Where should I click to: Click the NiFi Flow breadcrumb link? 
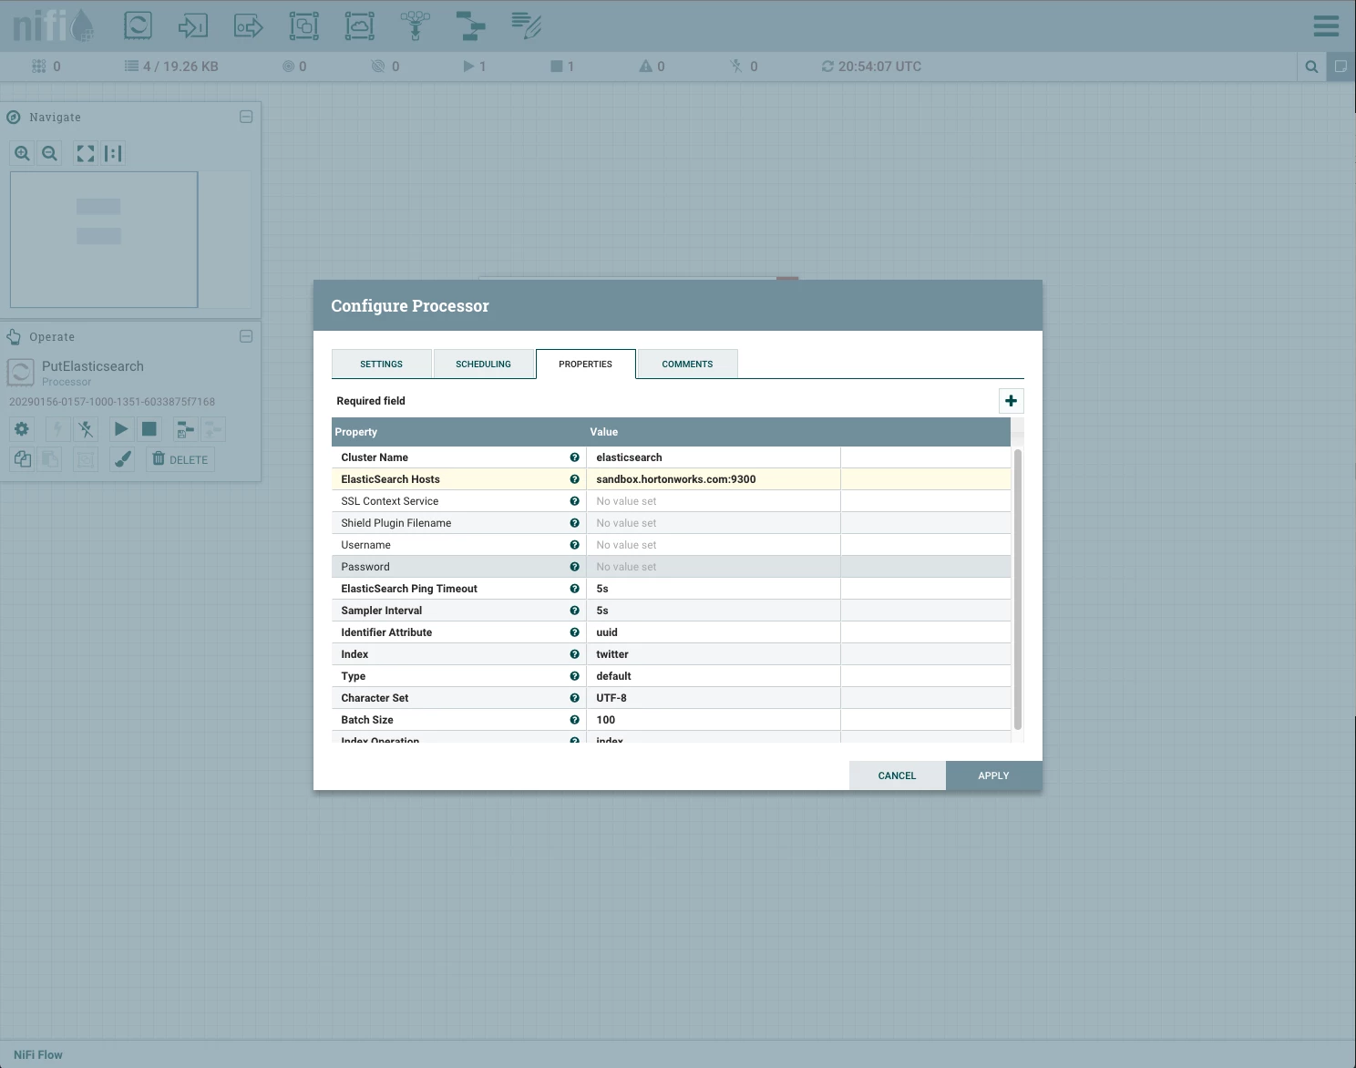coord(38,1054)
